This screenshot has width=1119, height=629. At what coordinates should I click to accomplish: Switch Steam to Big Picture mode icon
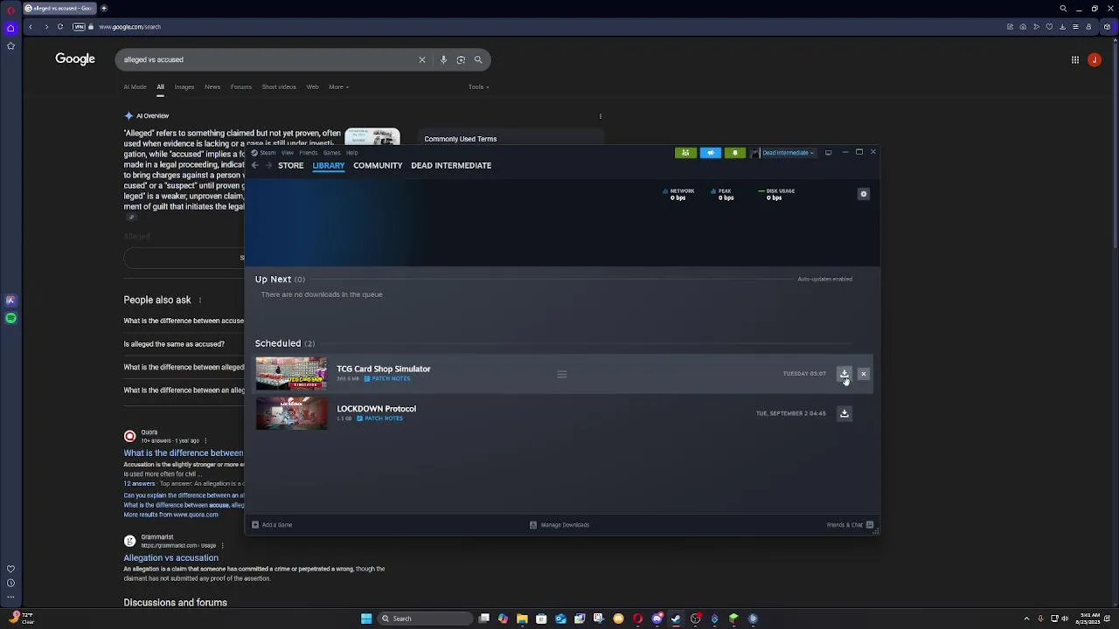pos(828,153)
